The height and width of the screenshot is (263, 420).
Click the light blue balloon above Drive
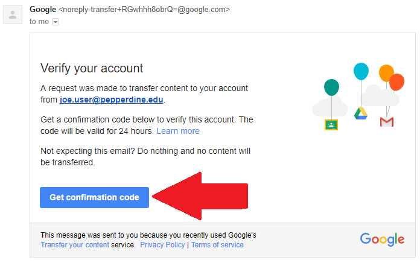[361, 71]
